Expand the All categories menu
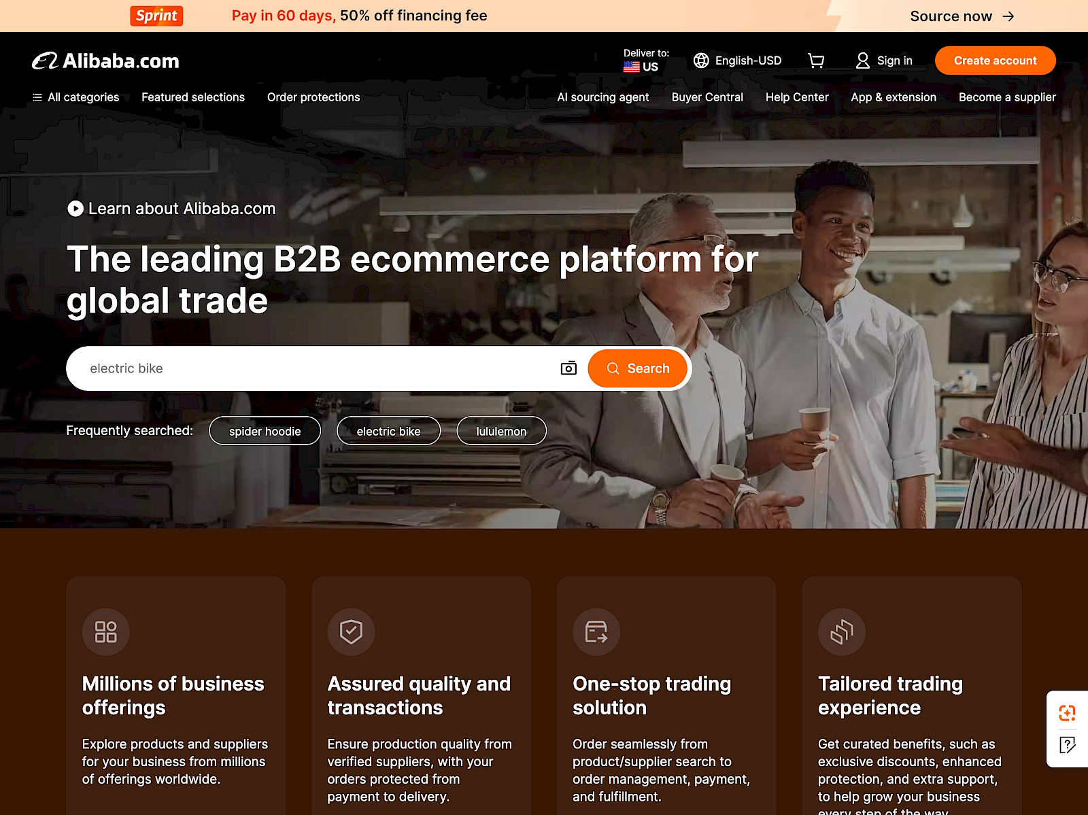This screenshot has height=815, width=1088. 82,97
